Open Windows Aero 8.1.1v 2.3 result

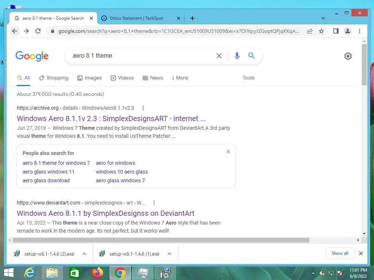pyautogui.click(x=111, y=118)
